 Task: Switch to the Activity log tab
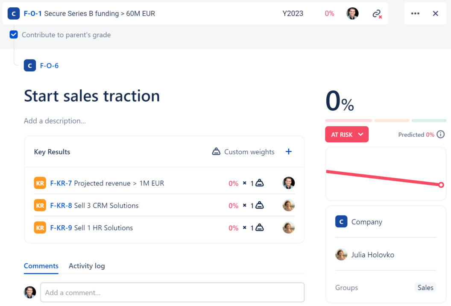click(x=87, y=266)
